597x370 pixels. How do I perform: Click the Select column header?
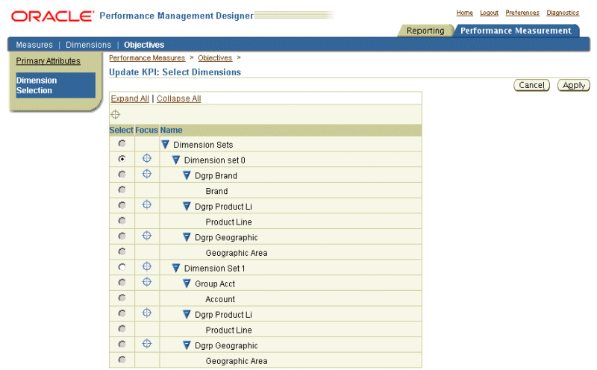121,131
